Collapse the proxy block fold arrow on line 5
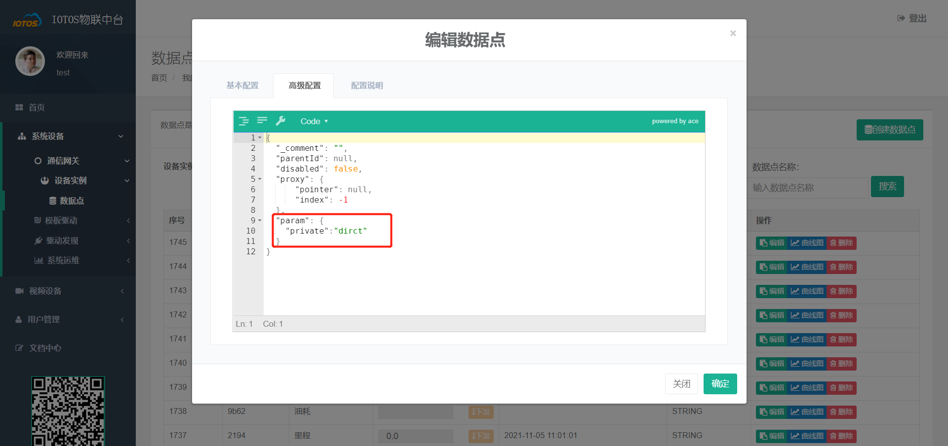The width and height of the screenshot is (948, 446). (x=260, y=179)
